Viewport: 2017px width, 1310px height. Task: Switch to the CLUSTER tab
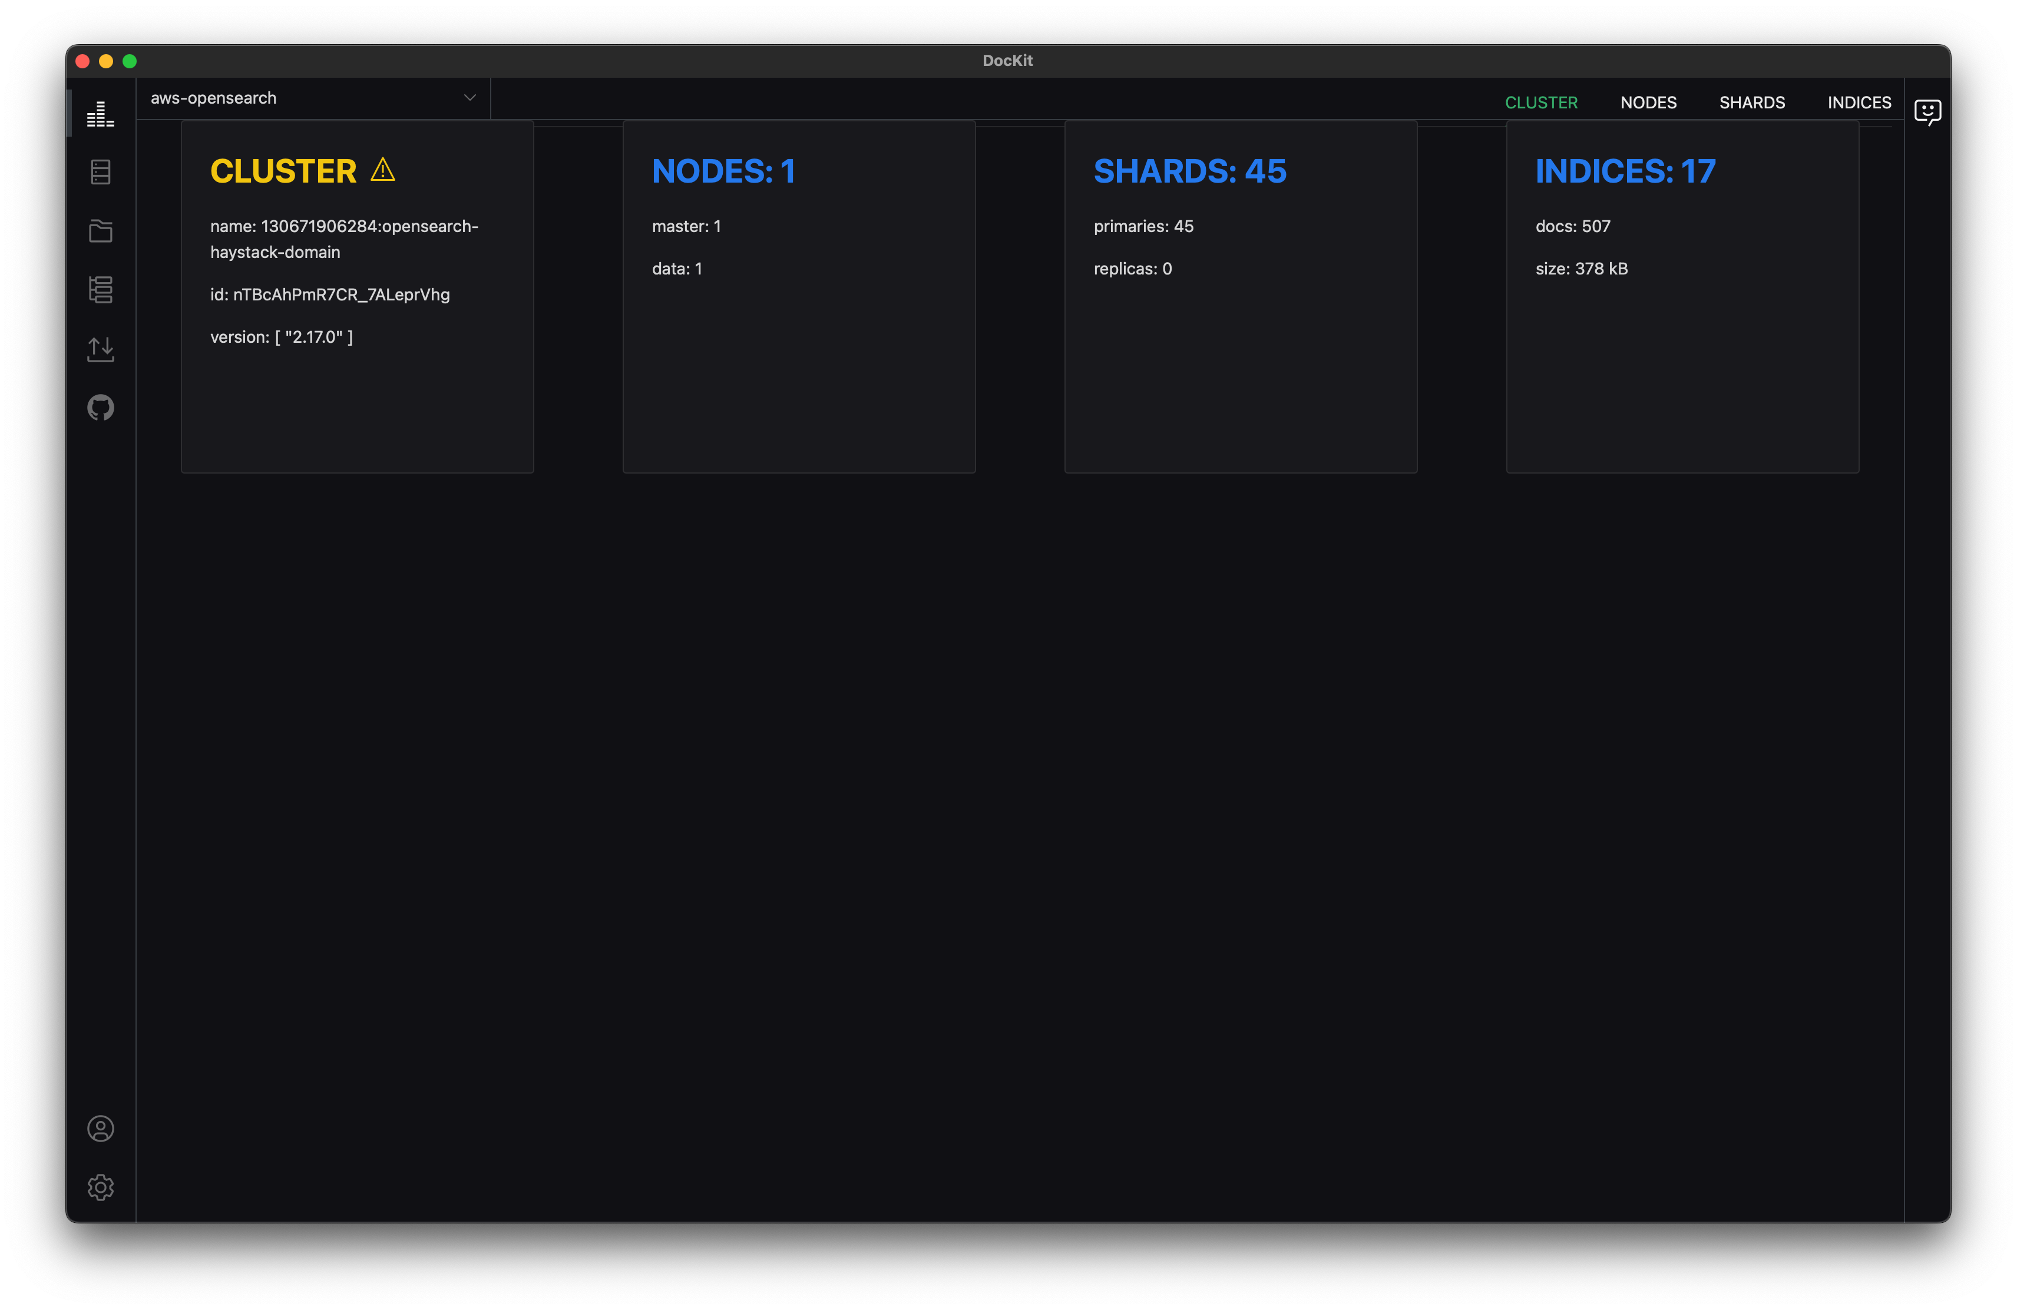pos(1540,102)
